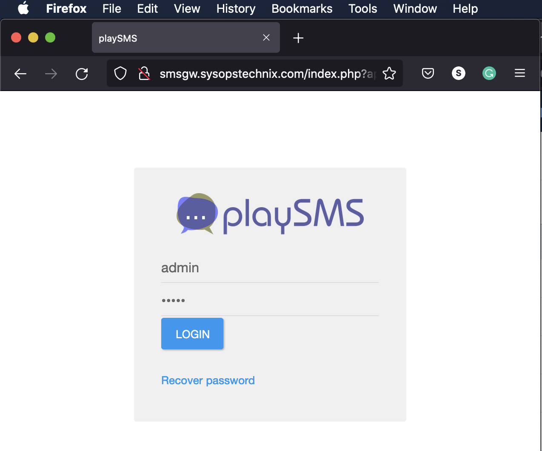View insecure connection padlock details
The image size is (542, 451).
coord(144,74)
